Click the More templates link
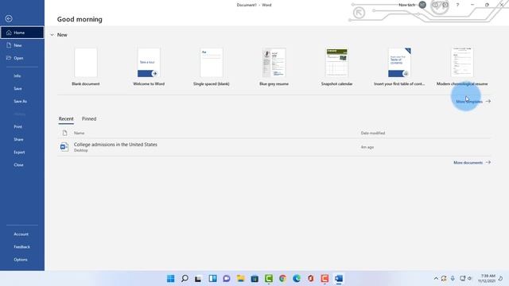509x286 pixels. [473, 102]
